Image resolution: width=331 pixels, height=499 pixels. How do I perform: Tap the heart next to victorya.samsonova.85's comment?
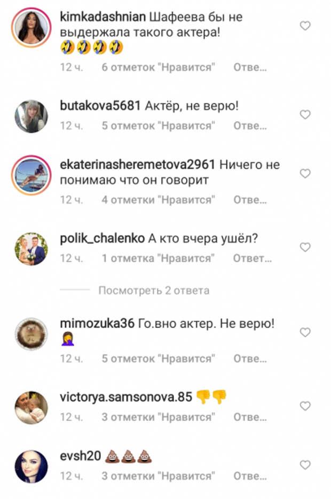[x=305, y=406]
